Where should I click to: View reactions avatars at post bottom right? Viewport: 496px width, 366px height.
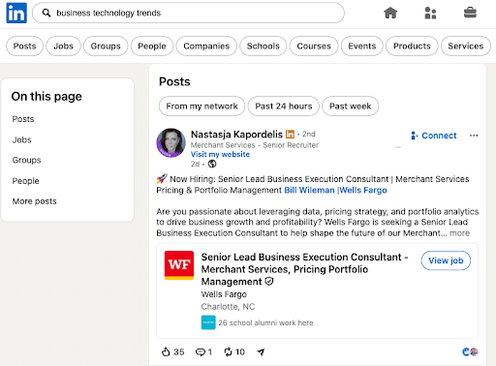(x=470, y=351)
